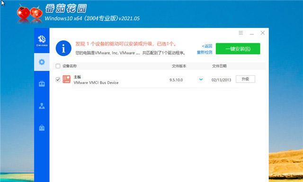This screenshot has height=182, width=303.
Task: Open the hamburger menu icon
Action: point(241,33)
